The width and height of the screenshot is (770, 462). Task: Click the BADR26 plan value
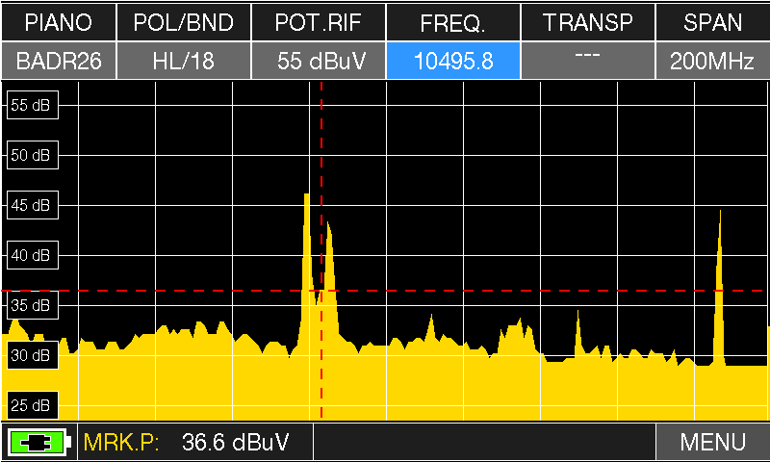(59, 61)
